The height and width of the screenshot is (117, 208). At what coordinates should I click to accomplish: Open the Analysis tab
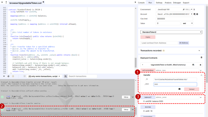coord(168,3)
